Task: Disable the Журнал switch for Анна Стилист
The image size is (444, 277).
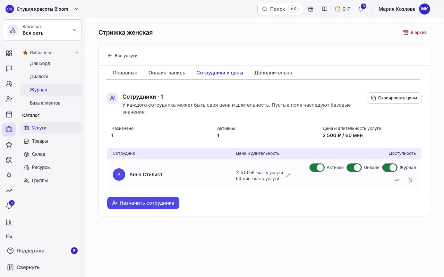Action: pos(390,168)
